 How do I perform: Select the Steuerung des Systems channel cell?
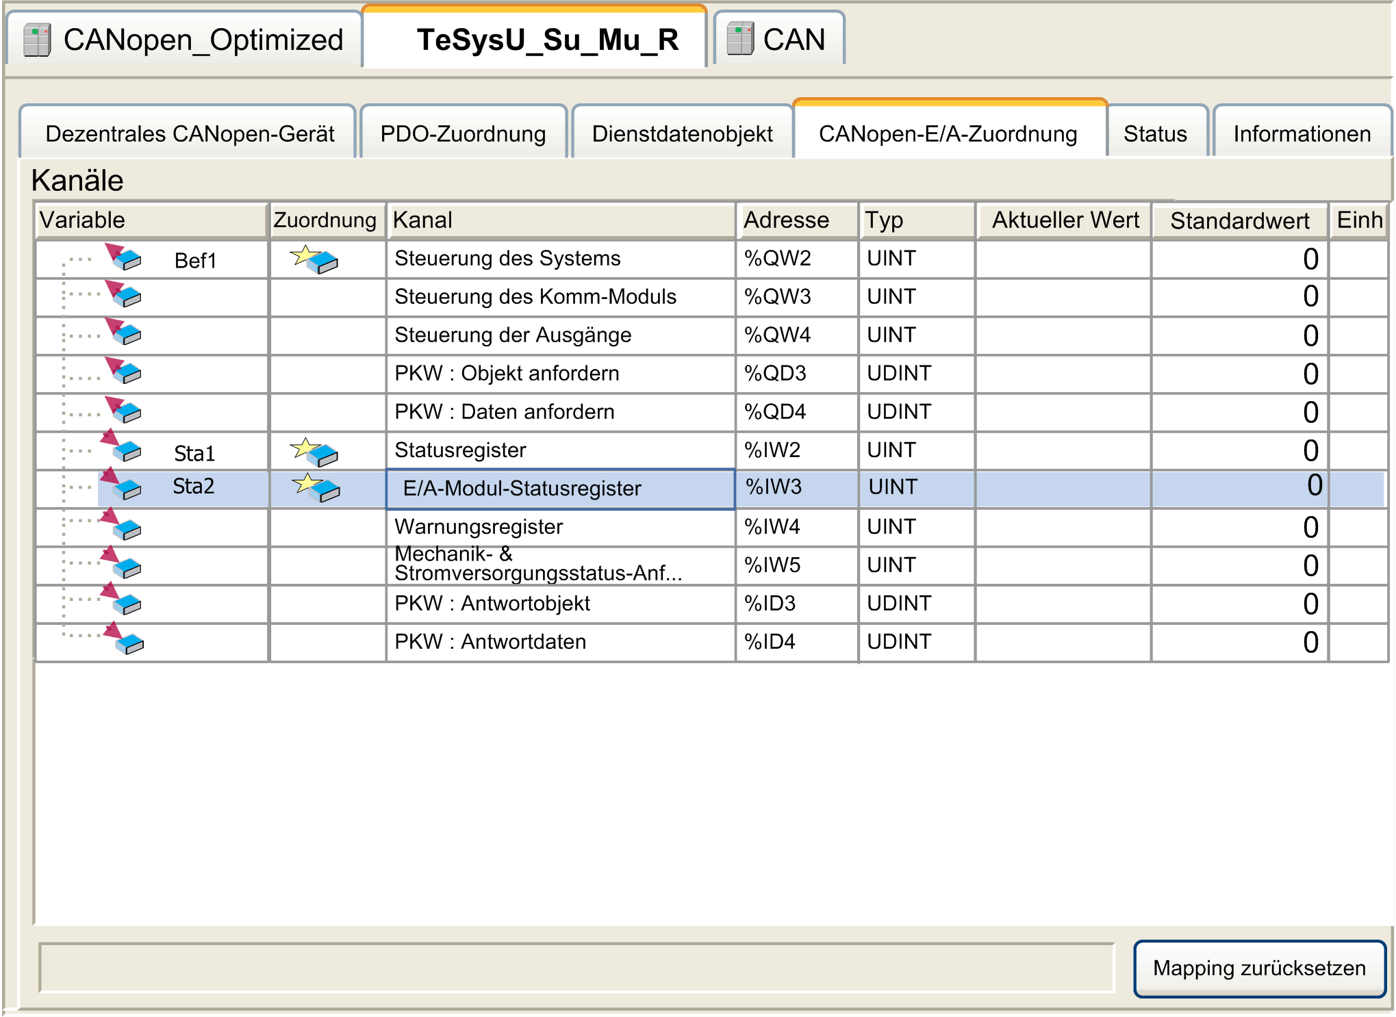click(x=561, y=259)
